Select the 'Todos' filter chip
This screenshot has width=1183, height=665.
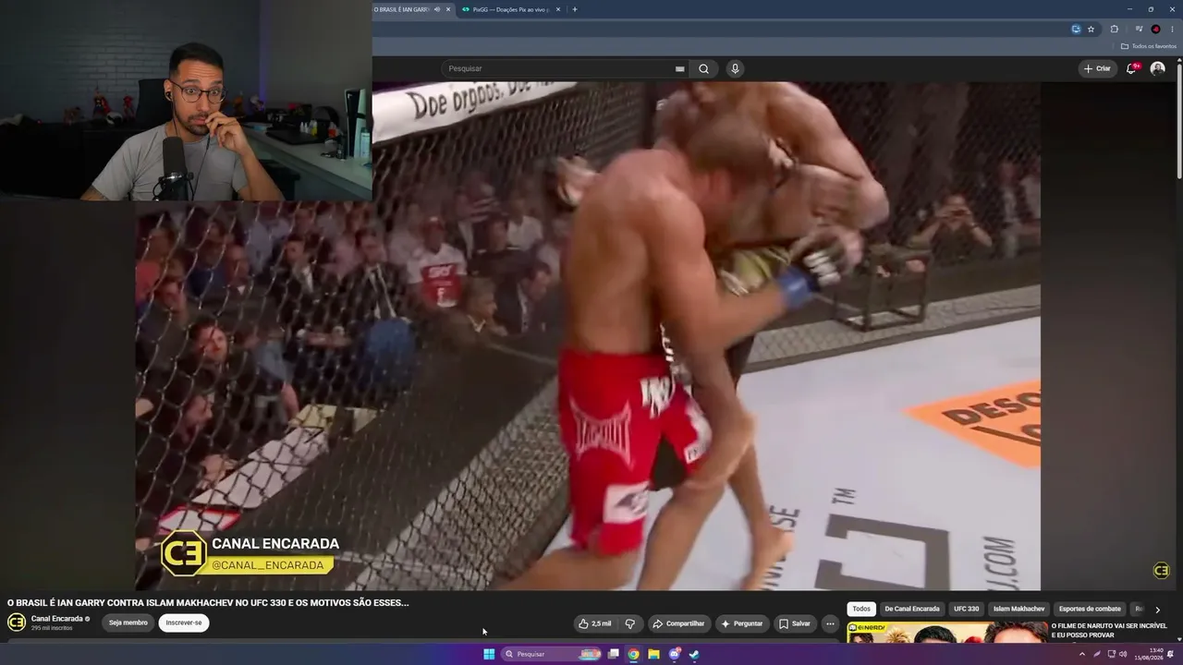click(x=861, y=609)
